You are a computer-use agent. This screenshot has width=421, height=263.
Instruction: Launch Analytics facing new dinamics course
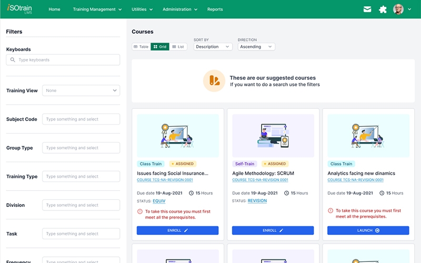click(x=368, y=230)
